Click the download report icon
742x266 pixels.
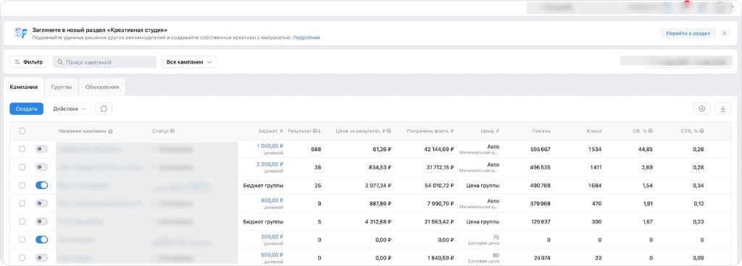point(722,109)
